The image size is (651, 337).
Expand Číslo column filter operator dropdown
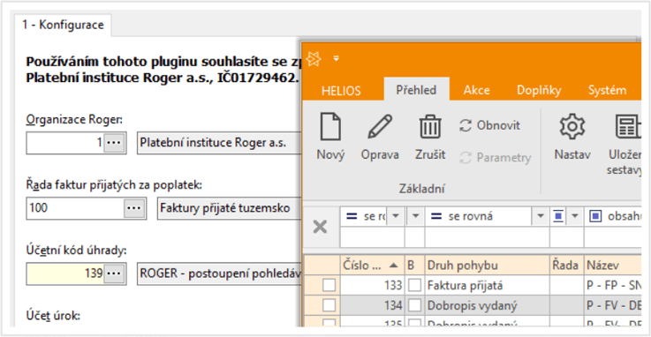coord(396,216)
